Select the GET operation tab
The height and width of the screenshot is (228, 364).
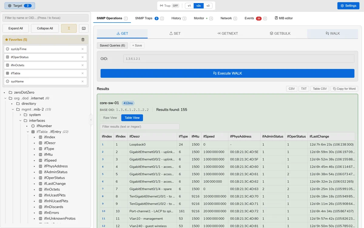tap(122, 33)
